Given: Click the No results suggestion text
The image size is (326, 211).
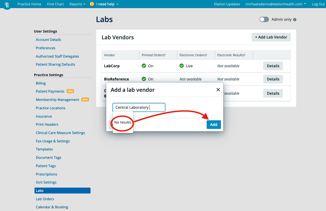Looking at the screenshot, I should [x=123, y=122].
